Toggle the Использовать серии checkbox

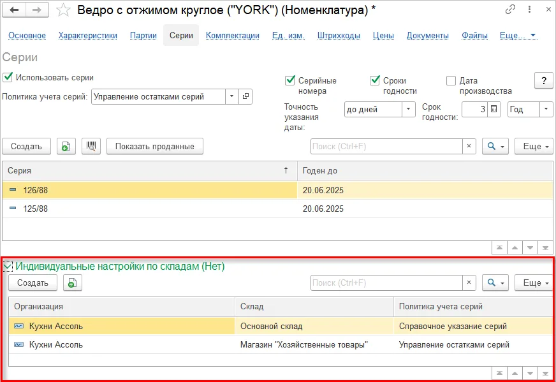(x=8, y=77)
